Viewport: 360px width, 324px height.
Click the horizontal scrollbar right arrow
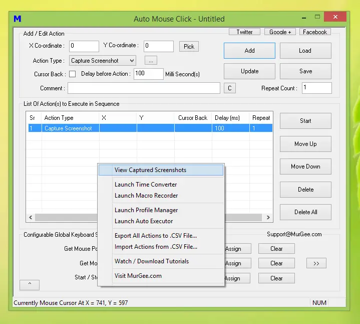tap(268, 218)
